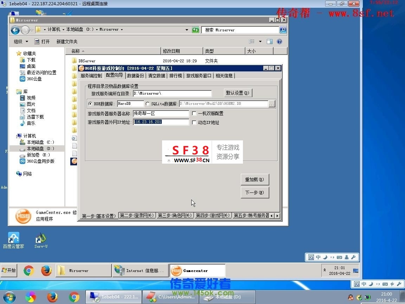
Task: Open the recent pages dropdown beside the forward arrow
Action: click(32, 30)
